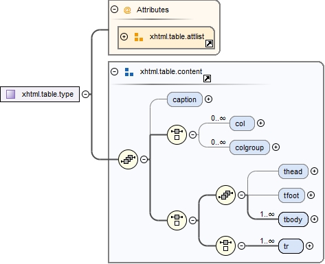
Task: Click the Attributes heading text
Action: click(x=153, y=10)
